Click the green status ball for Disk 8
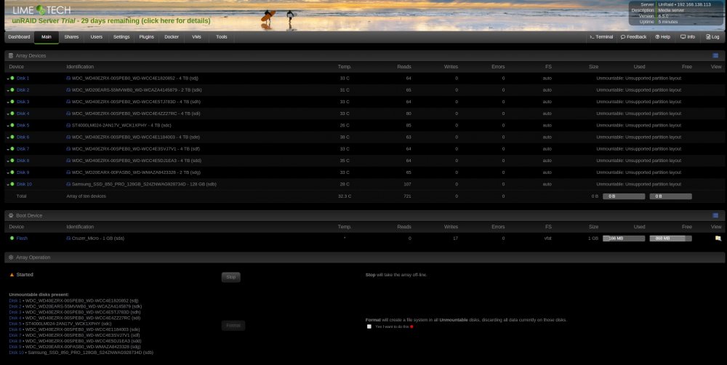 pos(12,161)
